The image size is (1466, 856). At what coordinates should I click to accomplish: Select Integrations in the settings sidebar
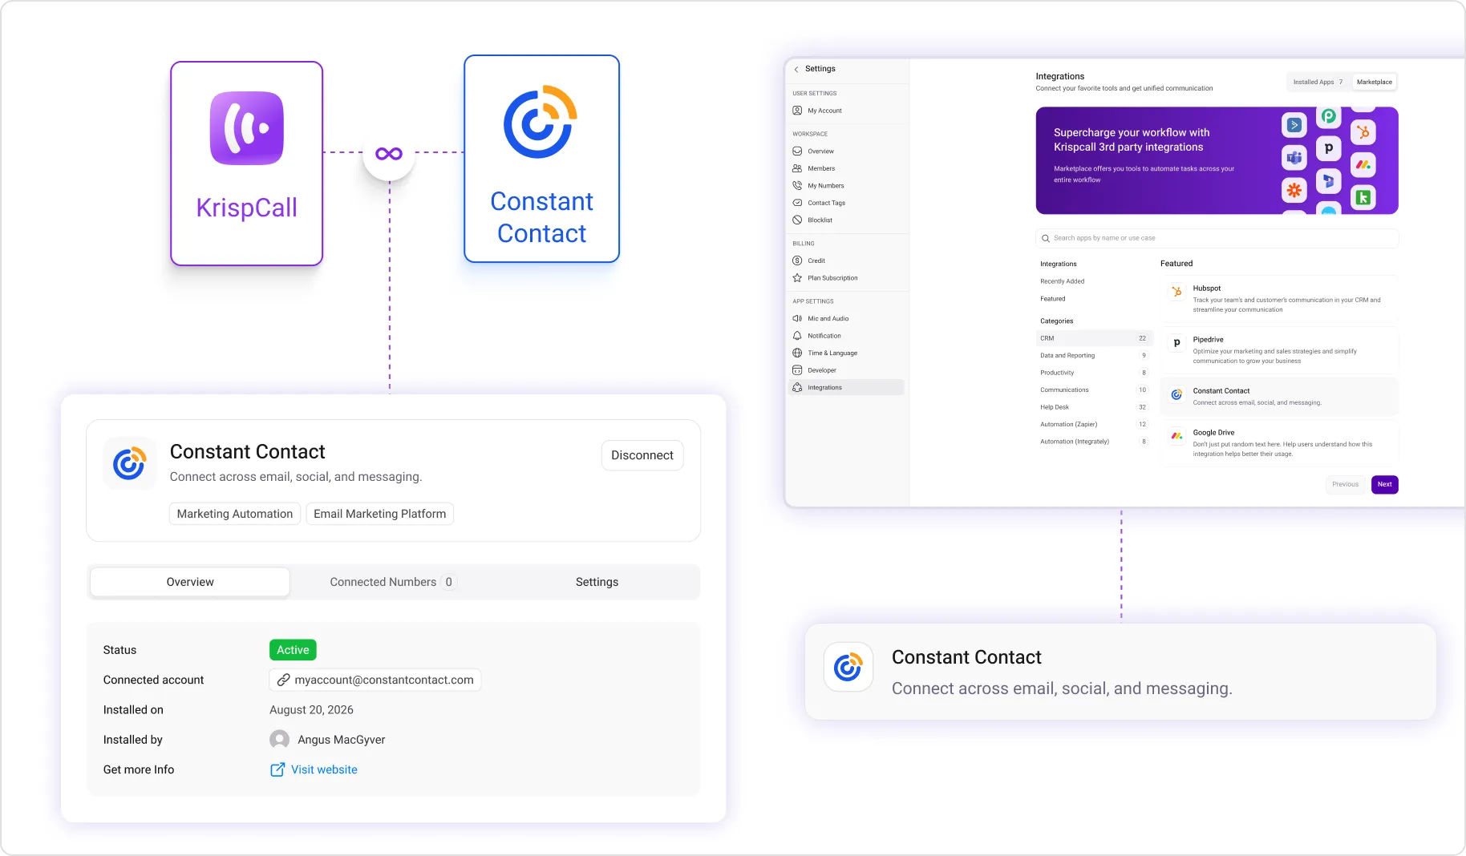[x=847, y=387]
